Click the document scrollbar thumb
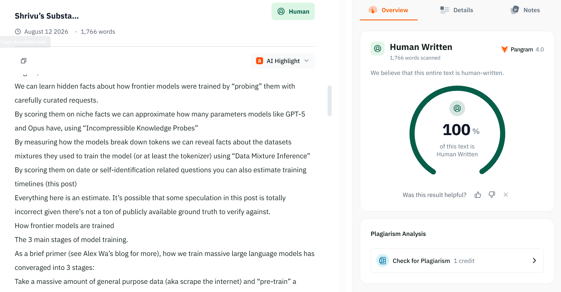 tap(330, 101)
